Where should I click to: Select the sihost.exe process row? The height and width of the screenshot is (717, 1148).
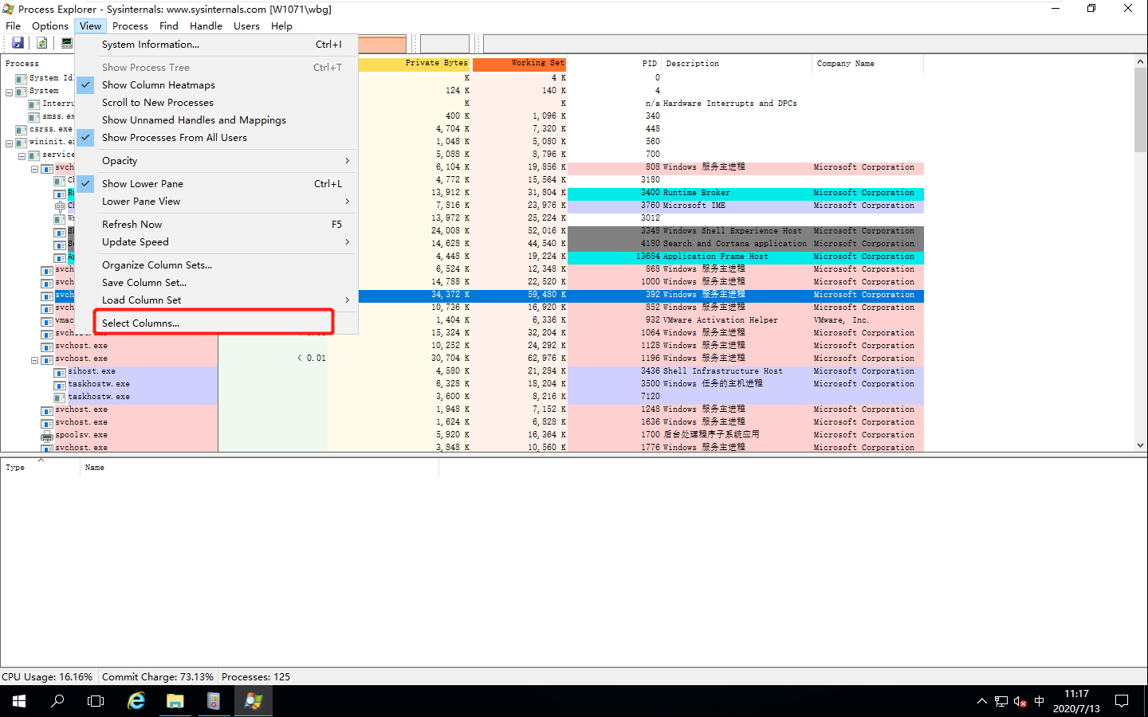(x=462, y=371)
